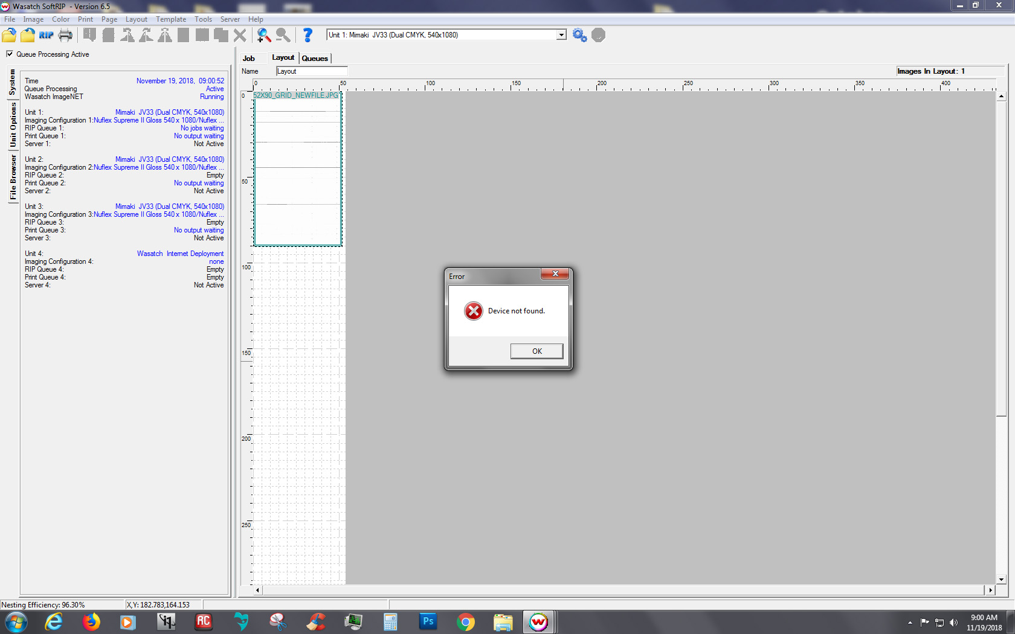Image resolution: width=1015 pixels, height=634 pixels.
Task: Open the Page menu
Action: [109, 19]
